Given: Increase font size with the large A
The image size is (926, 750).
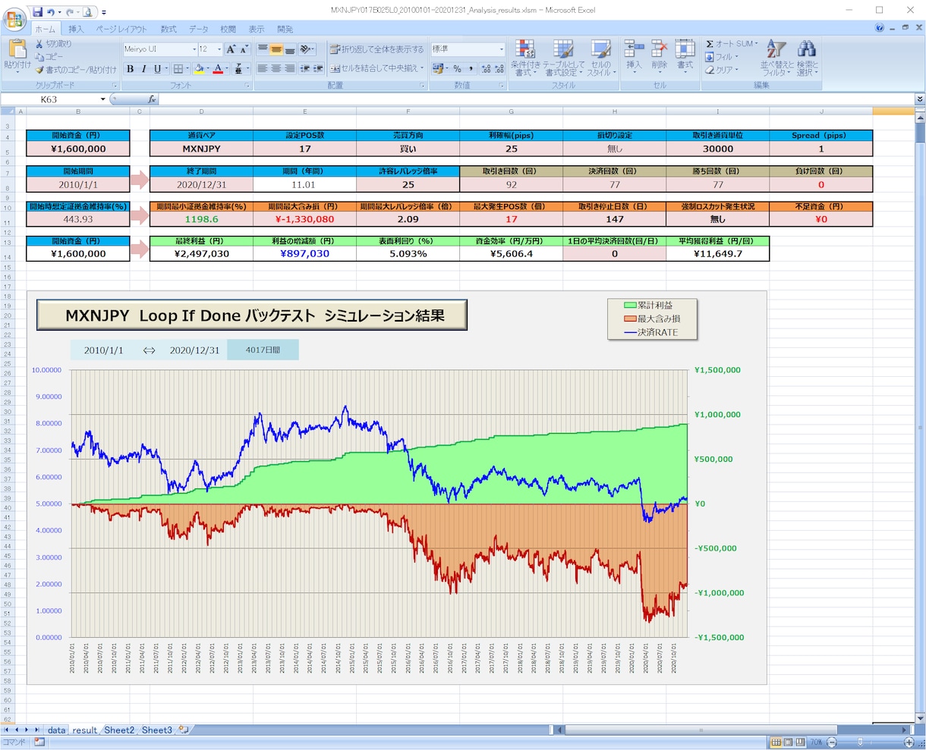Looking at the screenshot, I should point(231,49).
